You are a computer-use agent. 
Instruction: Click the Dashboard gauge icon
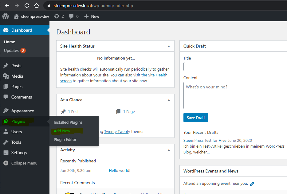point(6,30)
